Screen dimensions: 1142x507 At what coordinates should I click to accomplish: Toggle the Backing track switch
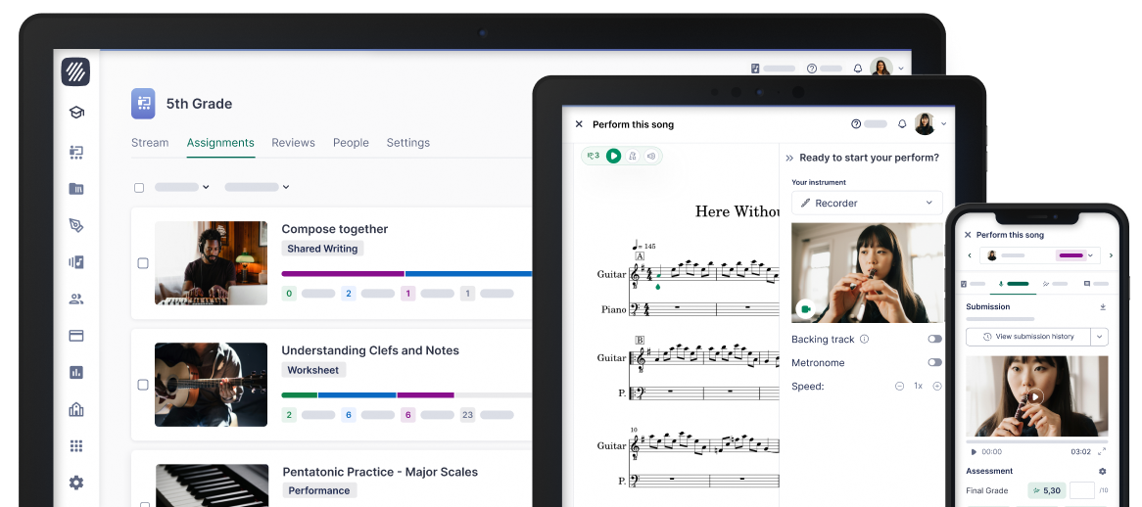pos(934,339)
